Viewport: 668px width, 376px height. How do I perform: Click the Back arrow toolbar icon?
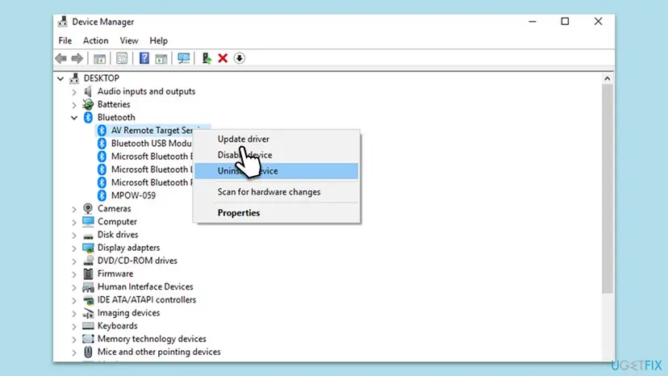pos(61,58)
